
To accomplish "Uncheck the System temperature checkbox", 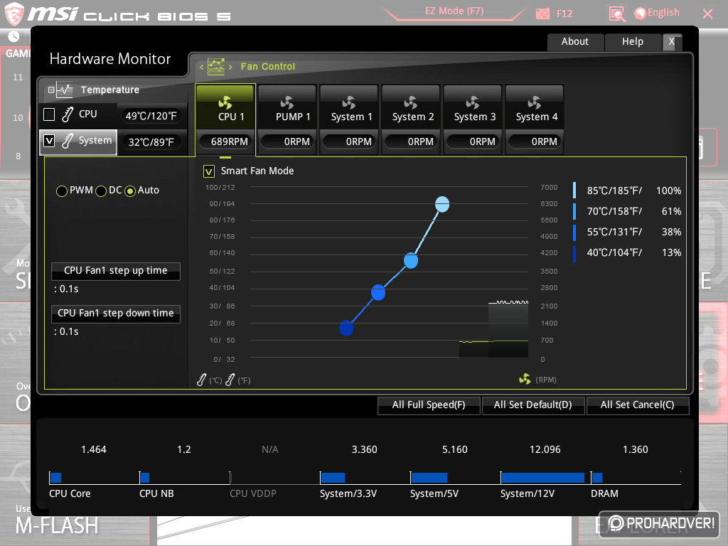I will click(49, 141).
